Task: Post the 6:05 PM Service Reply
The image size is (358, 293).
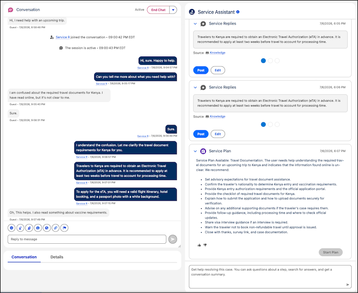Action: point(200,70)
